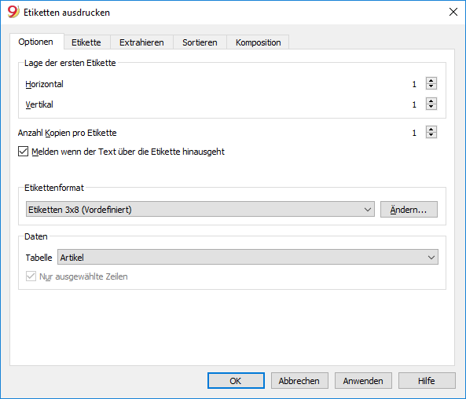Click the Ändern... button
The height and width of the screenshot is (399, 466).
409,210
